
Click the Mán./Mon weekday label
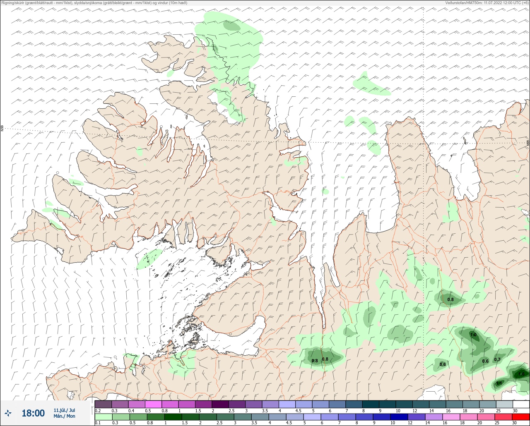point(64,416)
